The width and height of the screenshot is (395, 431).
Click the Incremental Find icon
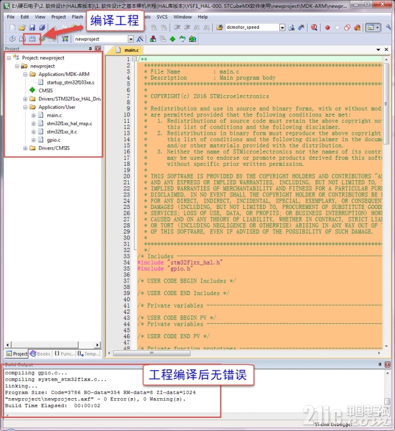click(301, 27)
